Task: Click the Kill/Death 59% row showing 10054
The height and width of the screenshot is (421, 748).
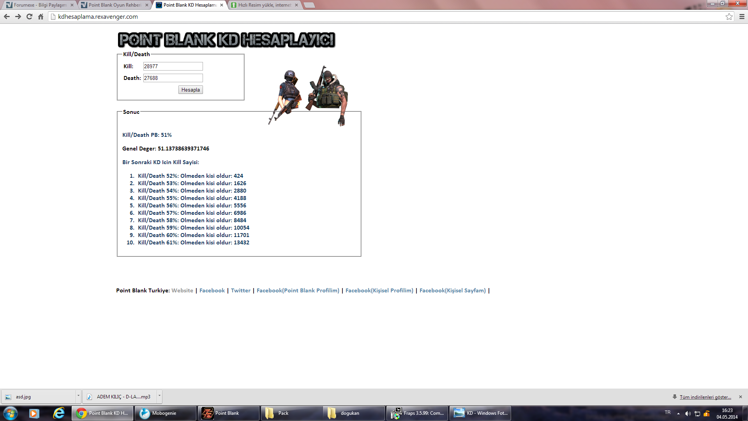Action: (194, 228)
